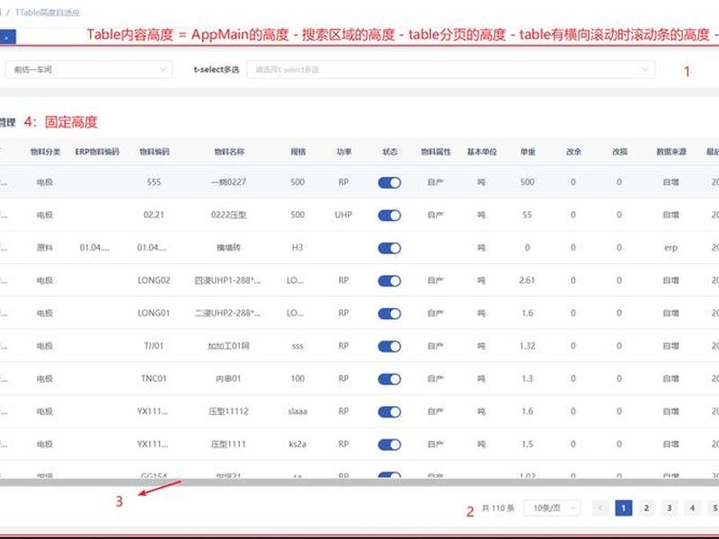Click the 原料 material category cell
Viewport: 719px width, 539px height.
tap(45, 248)
